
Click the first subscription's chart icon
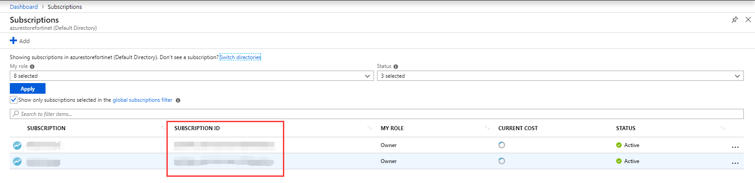pos(17,145)
